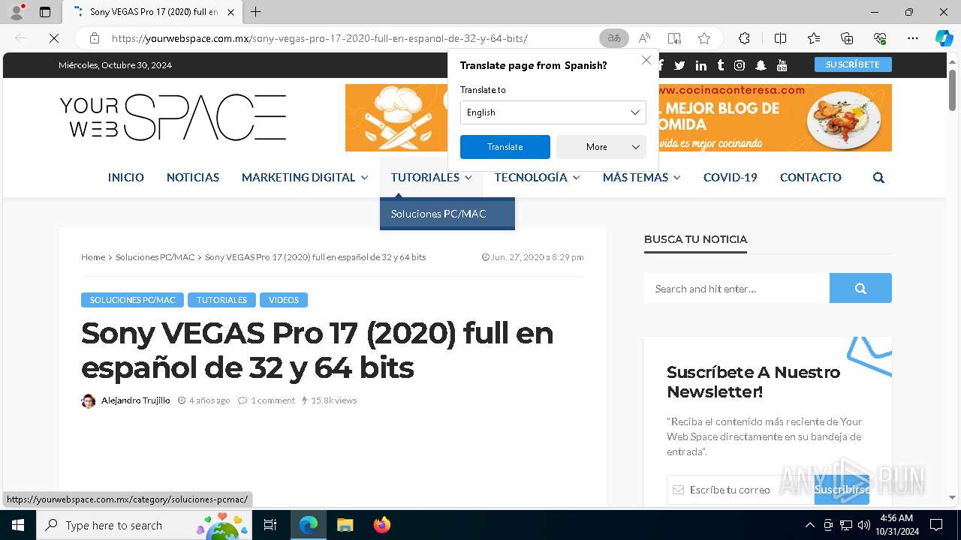Open a new tab with plus icon
The width and height of the screenshot is (961, 540).
255,12
